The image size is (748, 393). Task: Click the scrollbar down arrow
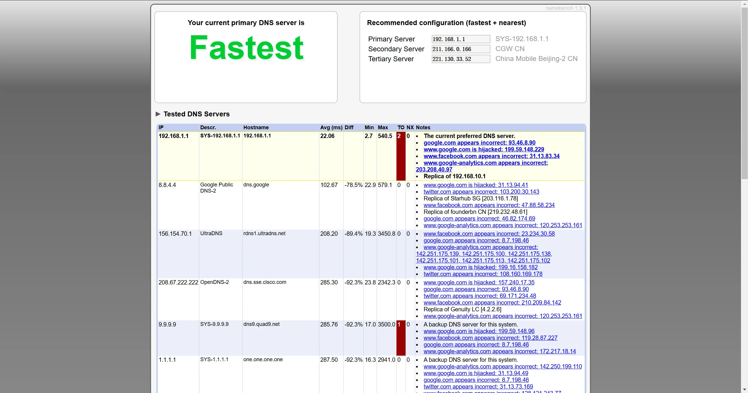coord(744,389)
